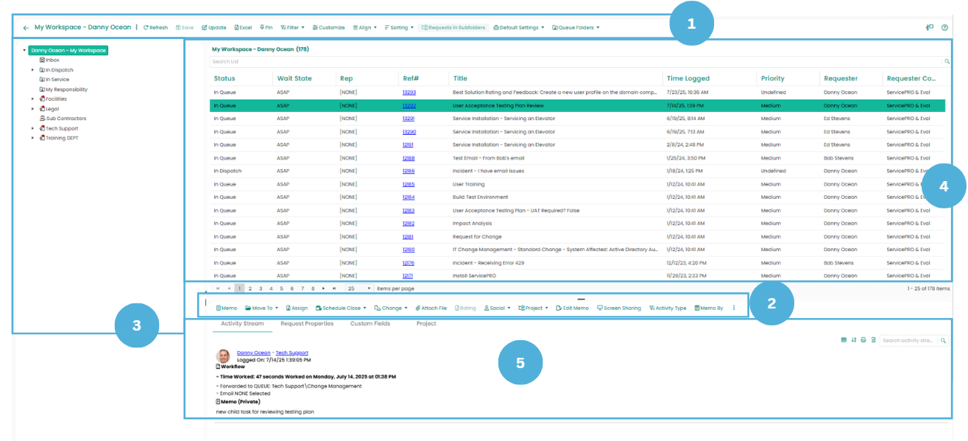Click the back arrow icon
Screen dimensions: 968x441
[x=26, y=28]
